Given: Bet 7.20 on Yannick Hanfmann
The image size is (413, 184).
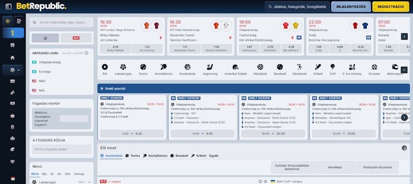Looking at the screenshot, I should point(217,48).
